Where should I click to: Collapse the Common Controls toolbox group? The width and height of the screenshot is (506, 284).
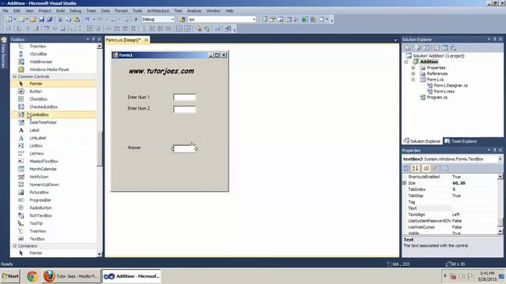14,77
